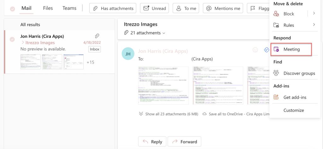The height and width of the screenshot is (149, 323).
Task: Expand the 21 attachments dropdown
Action: point(164,33)
